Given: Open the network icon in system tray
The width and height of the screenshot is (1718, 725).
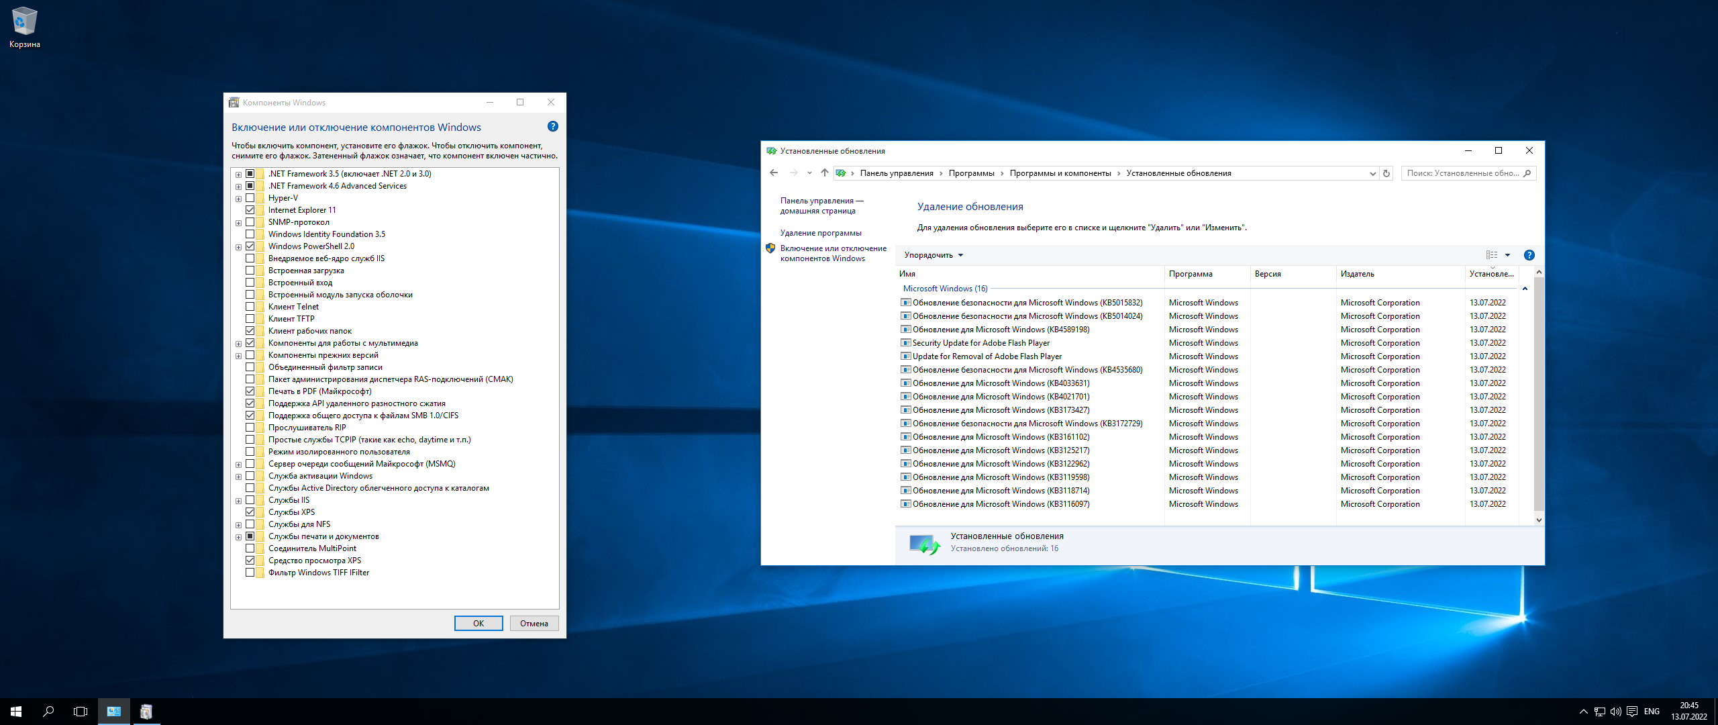Looking at the screenshot, I should [1600, 712].
